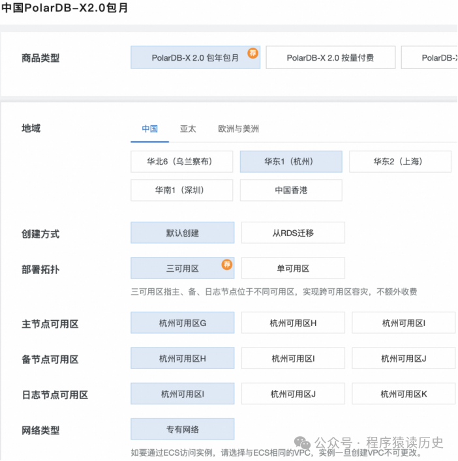
Task: Select 单可用区 deployment topology
Action: 293,268
